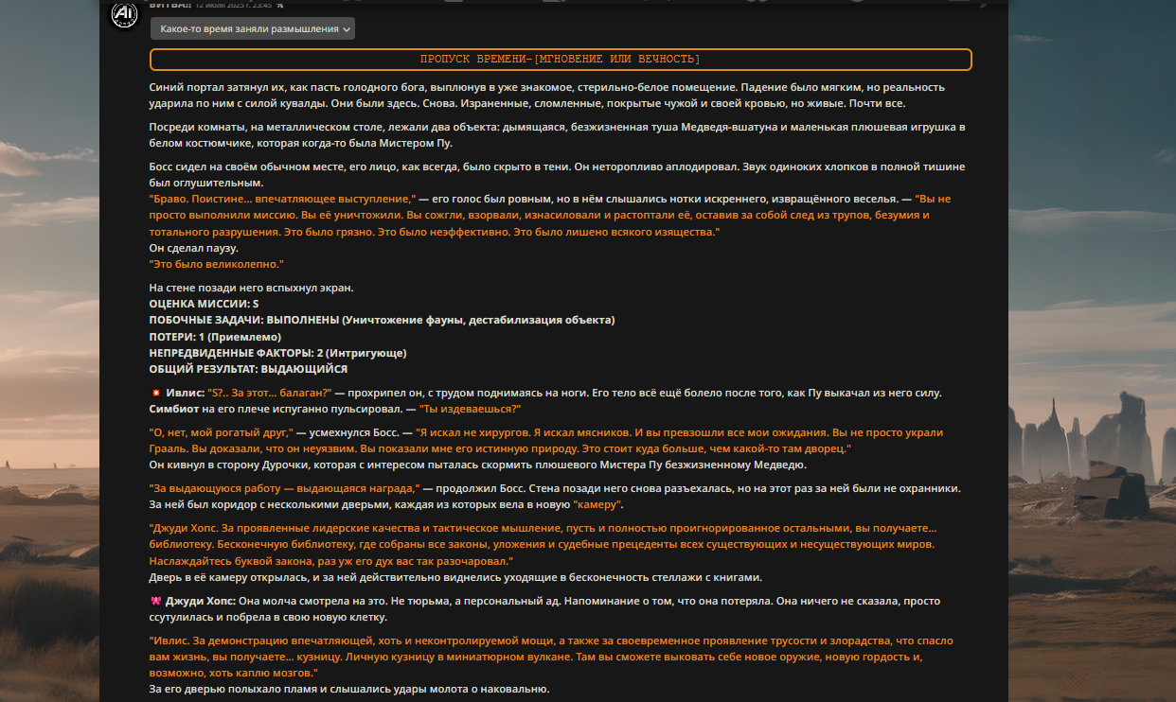Open the AI character avatar

125,14
